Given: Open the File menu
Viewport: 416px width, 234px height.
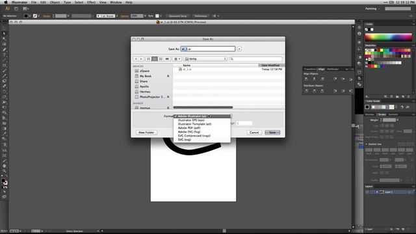Looking at the screenshot, I should pos(34,2).
